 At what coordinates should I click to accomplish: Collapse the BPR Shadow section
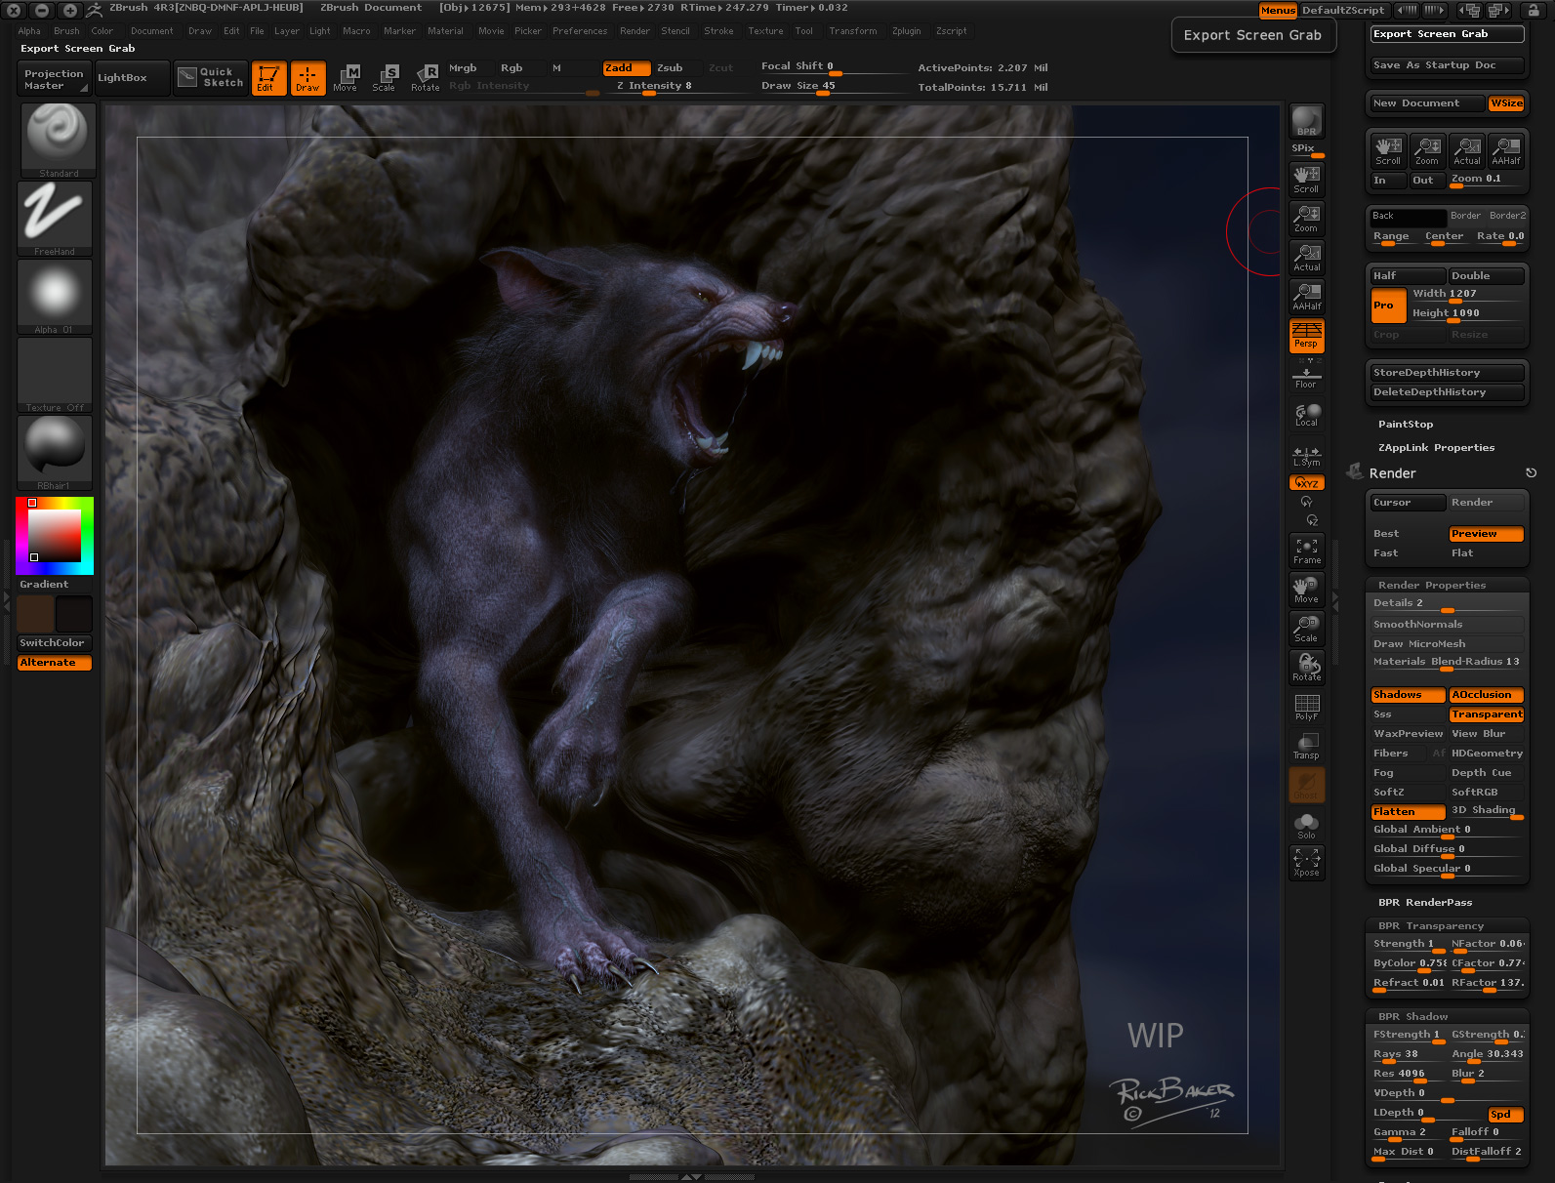(1412, 1017)
